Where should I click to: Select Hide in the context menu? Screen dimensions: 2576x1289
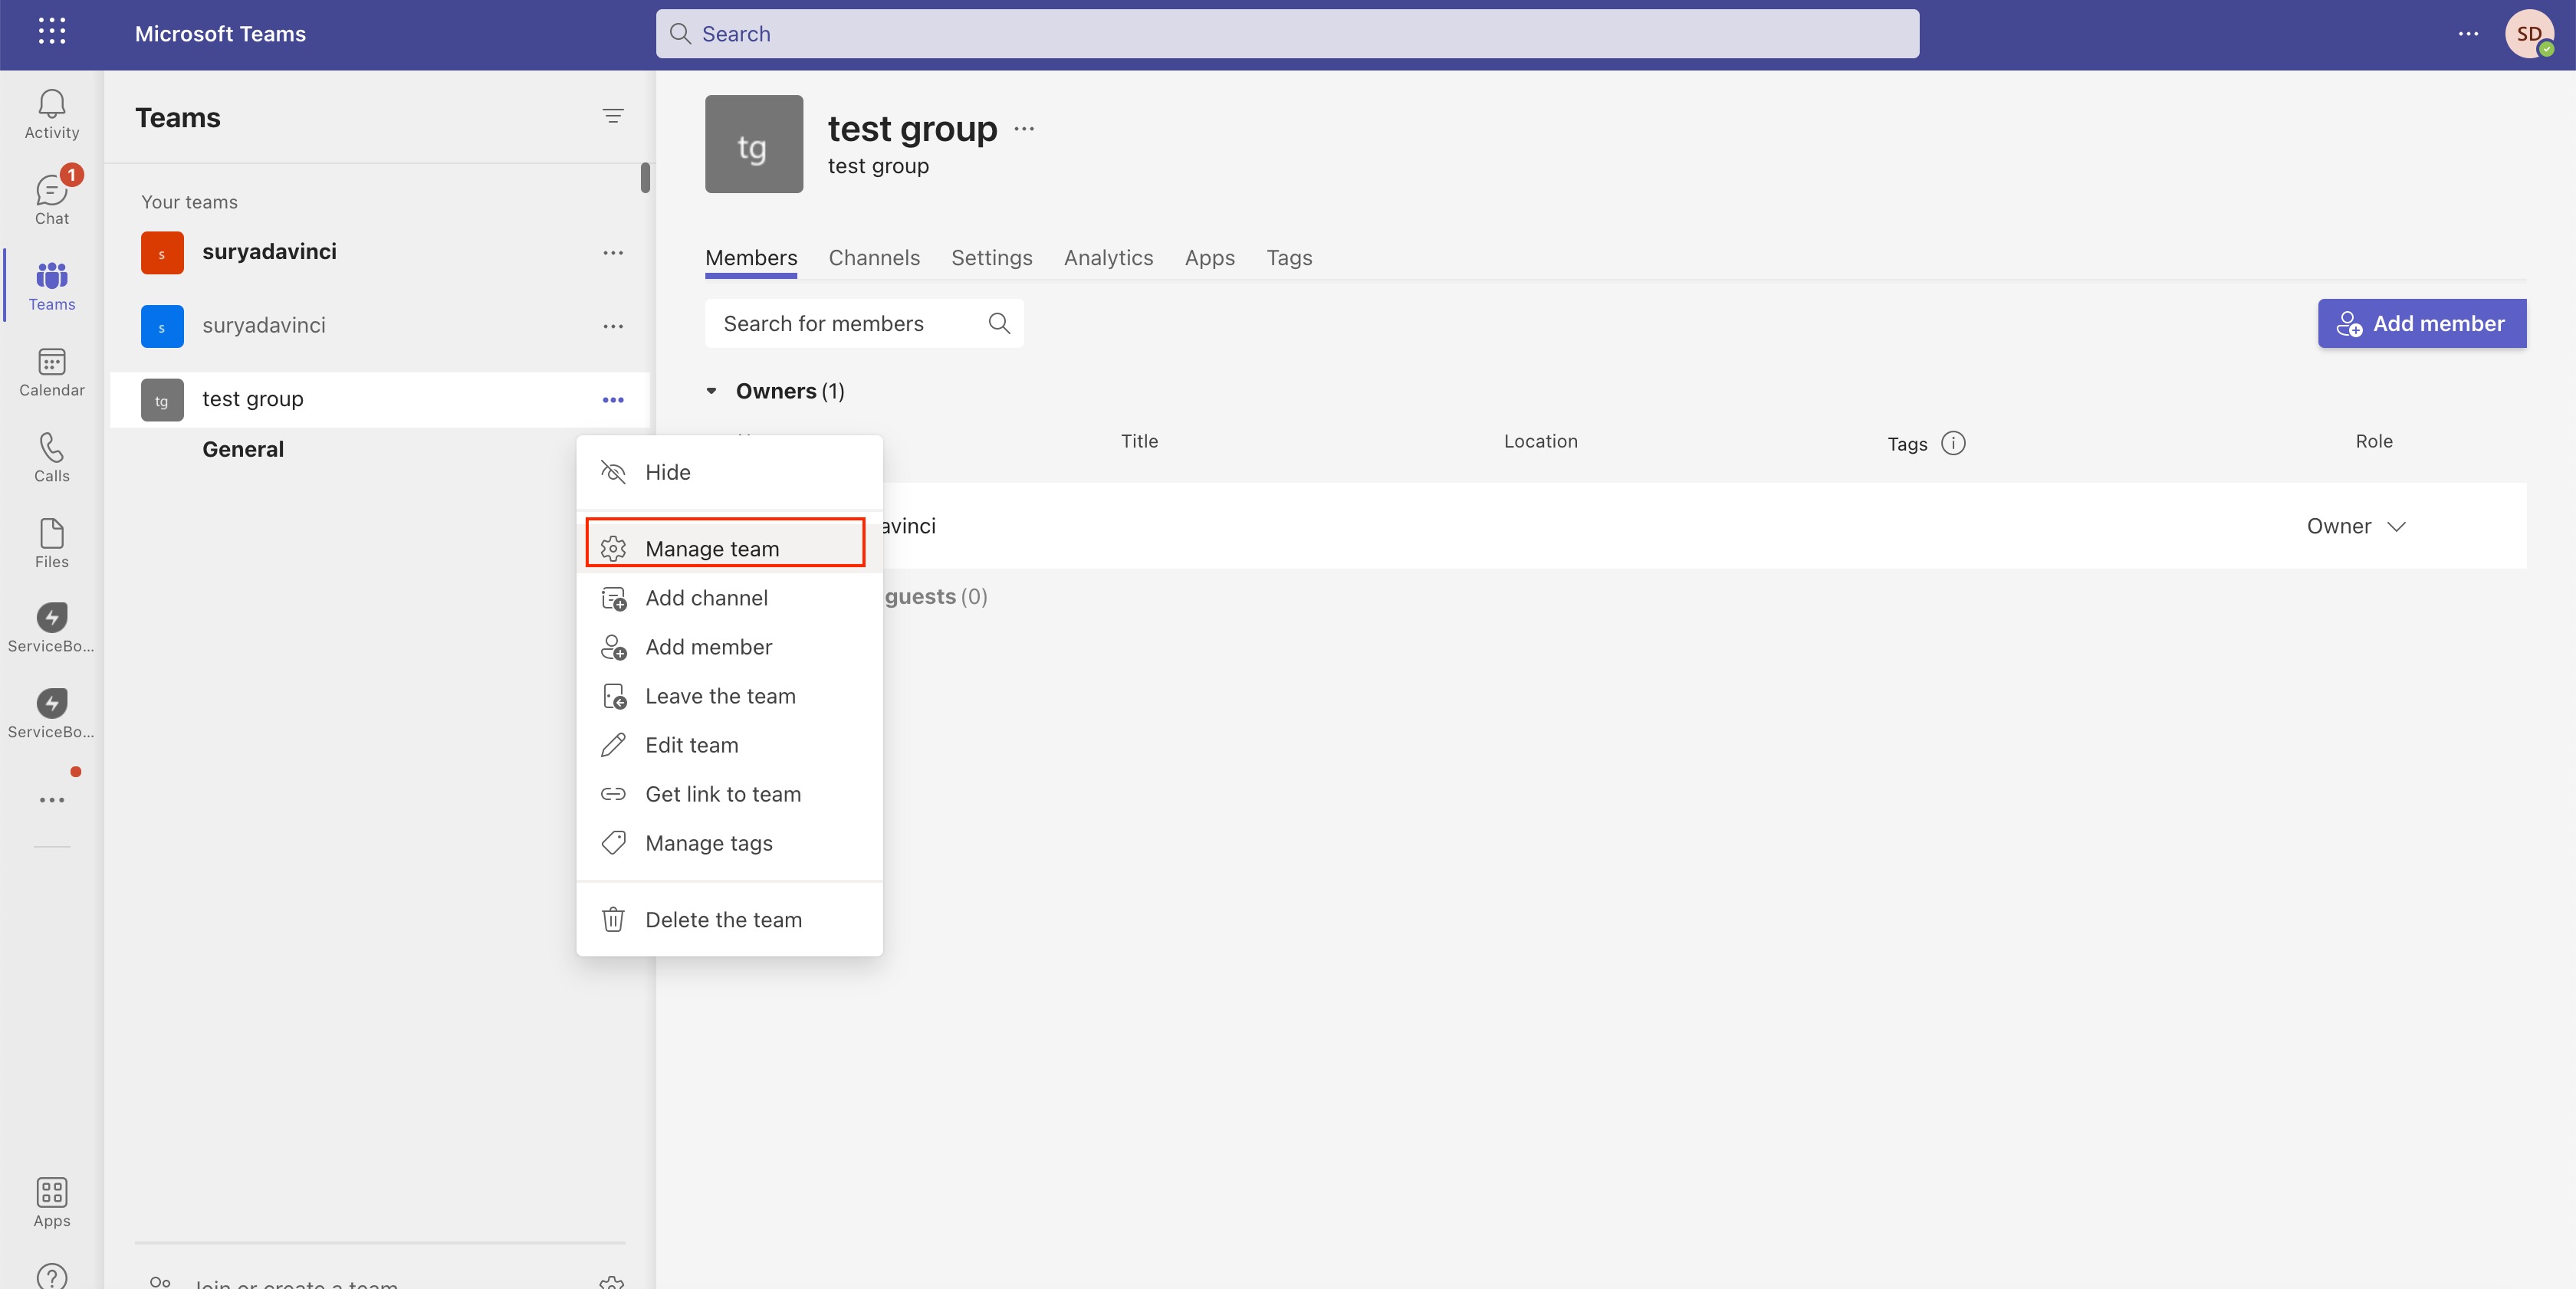pyautogui.click(x=667, y=473)
